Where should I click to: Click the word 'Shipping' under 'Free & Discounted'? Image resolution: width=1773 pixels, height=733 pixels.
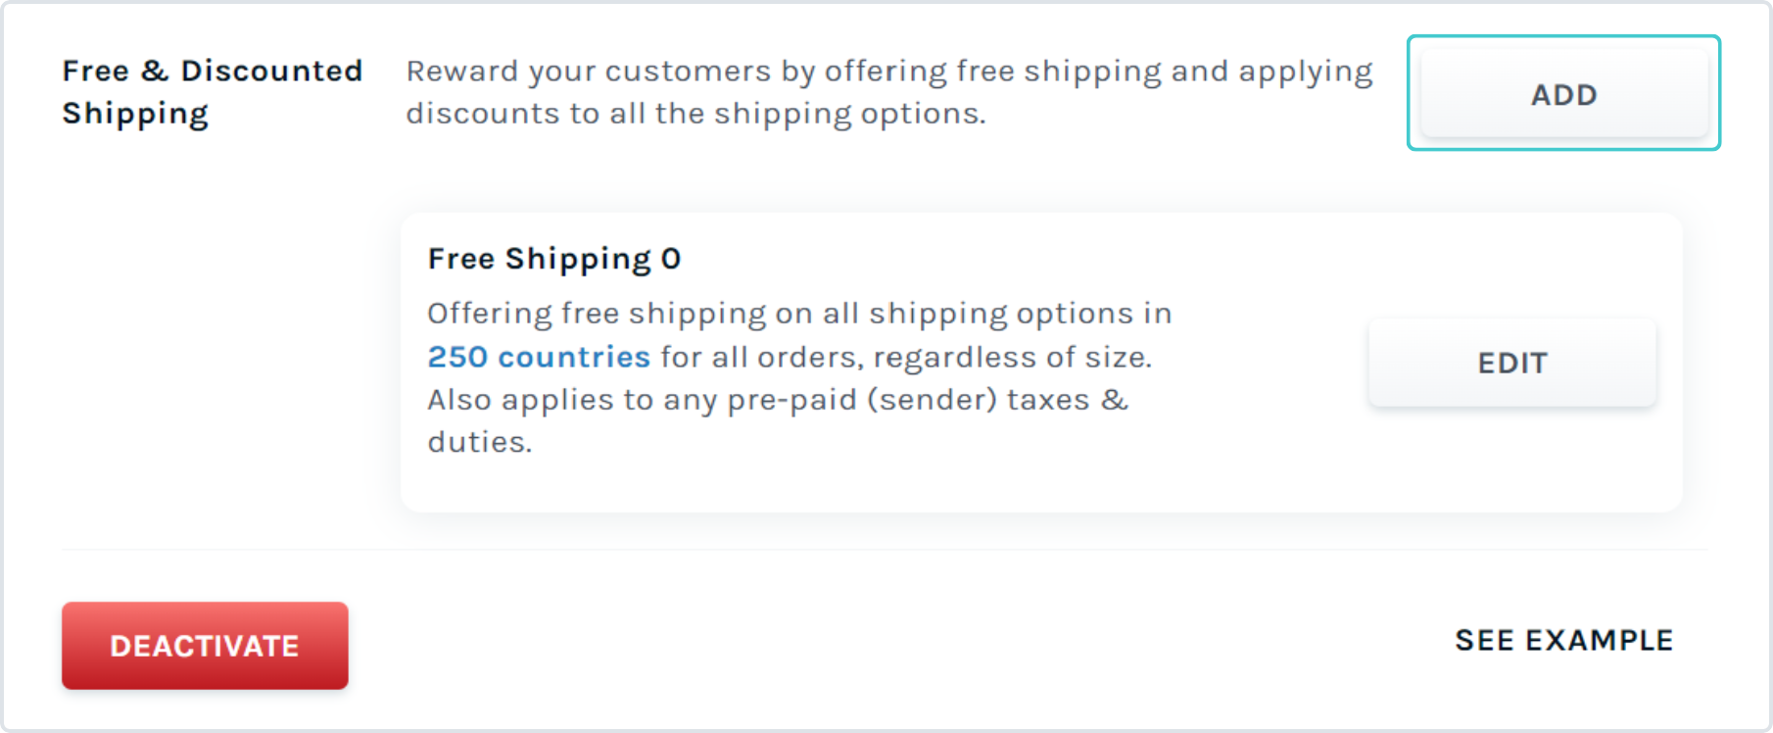(x=135, y=114)
